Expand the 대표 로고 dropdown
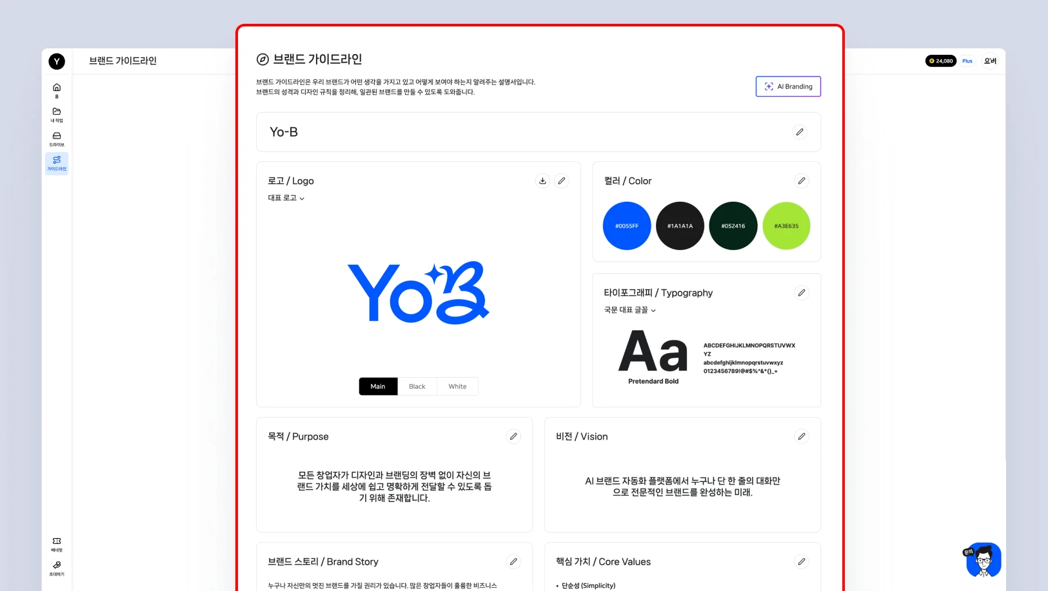Image resolution: width=1048 pixels, height=591 pixels. 286,198
